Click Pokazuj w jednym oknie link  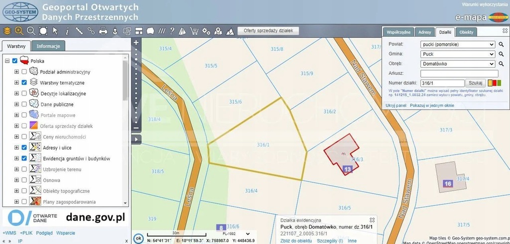pyautogui.click(x=432, y=105)
